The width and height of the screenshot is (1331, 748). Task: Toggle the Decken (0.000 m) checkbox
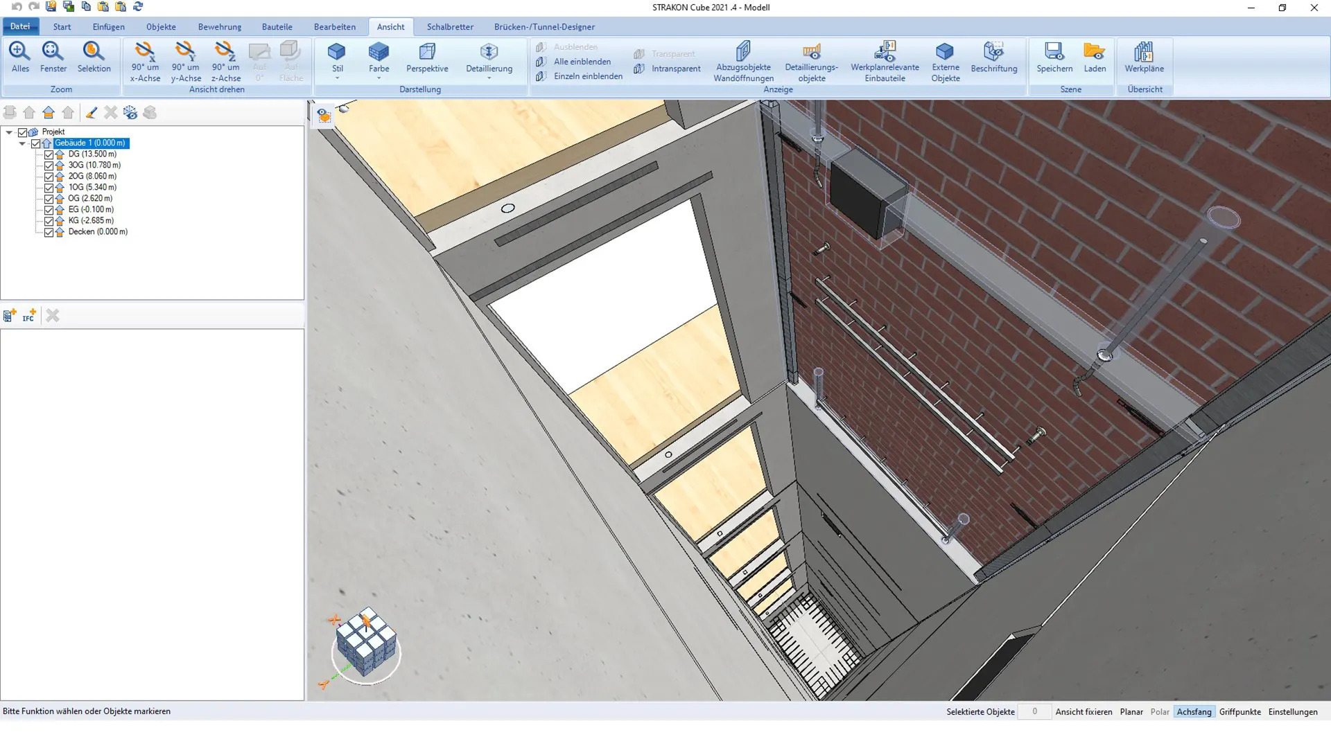pos(49,232)
